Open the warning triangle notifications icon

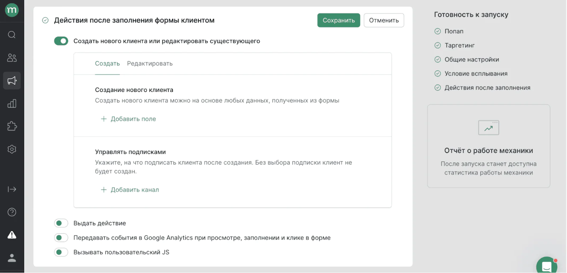pos(12,235)
